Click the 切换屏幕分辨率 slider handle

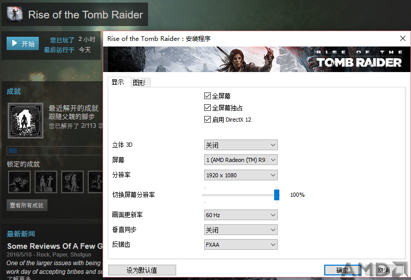tap(277, 195)
